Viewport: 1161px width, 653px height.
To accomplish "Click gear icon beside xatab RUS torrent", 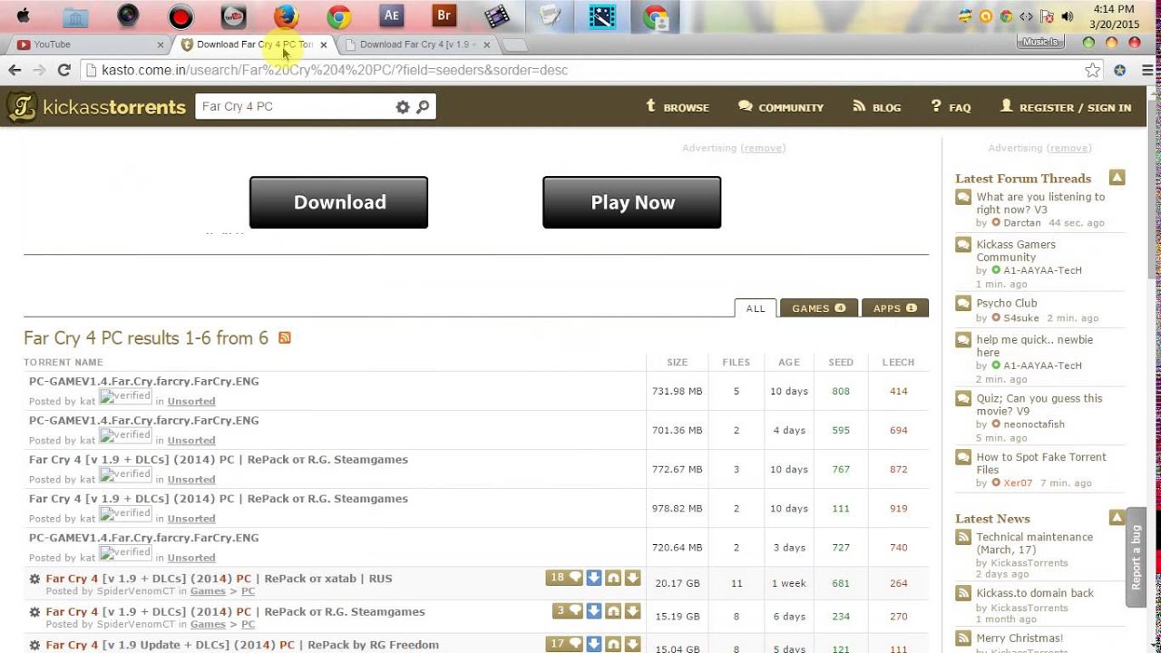I will [x=34, y=579].
